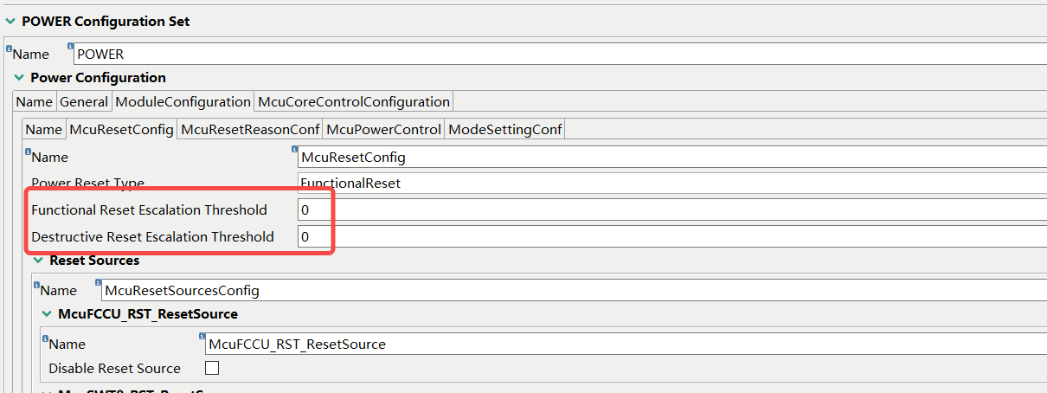This screenshot has height=393, width=1047.
Task: Click the McuFCCU_RST_ResetSource name field
Action: [623, 345]
